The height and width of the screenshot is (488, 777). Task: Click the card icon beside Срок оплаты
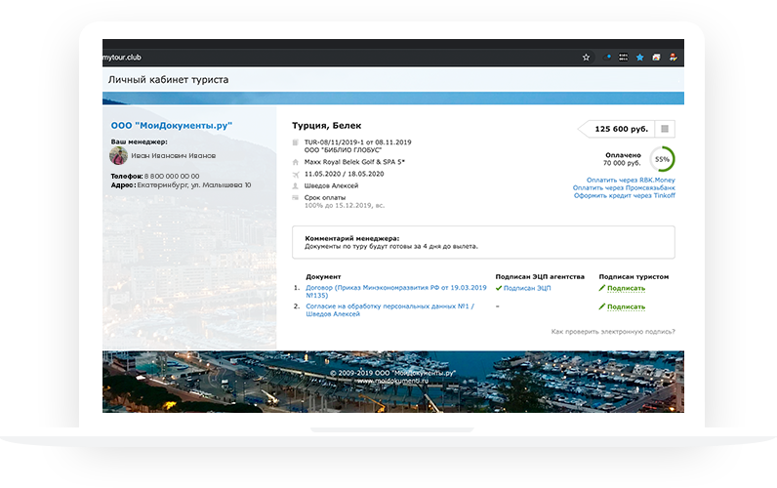click(296, 198)
